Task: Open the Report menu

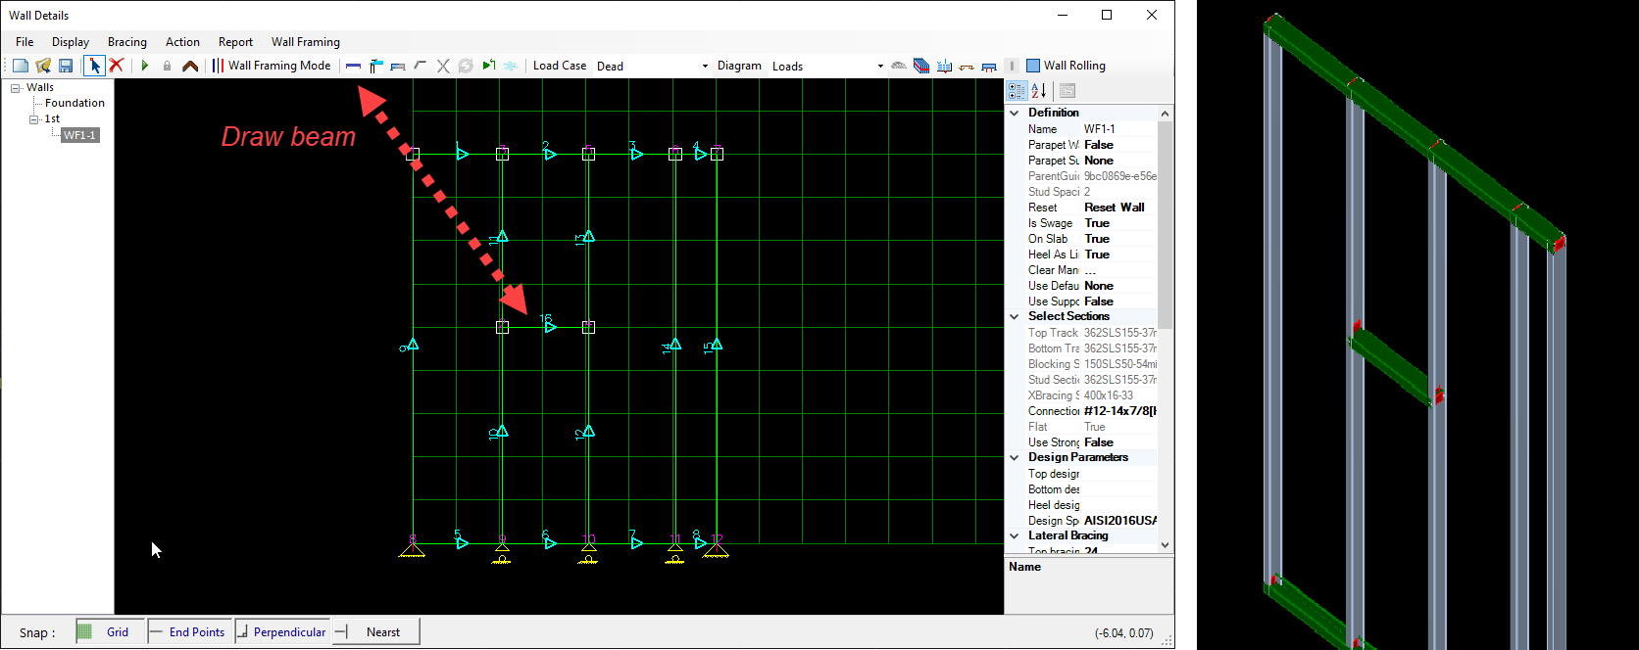Action: (235, 42)
